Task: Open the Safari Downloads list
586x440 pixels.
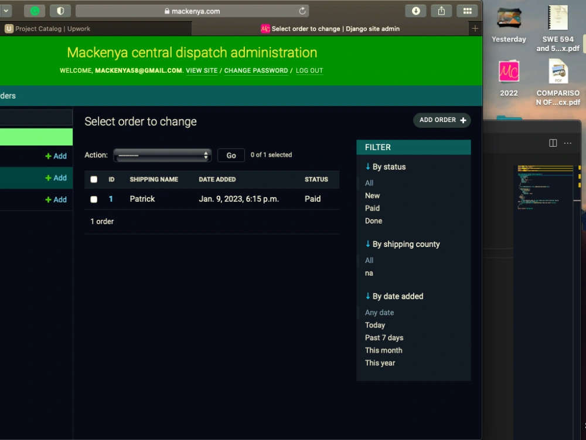Action: 415,11
